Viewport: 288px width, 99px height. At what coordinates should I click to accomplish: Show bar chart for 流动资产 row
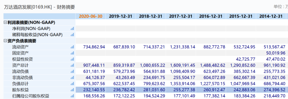[x=72, y=47]
